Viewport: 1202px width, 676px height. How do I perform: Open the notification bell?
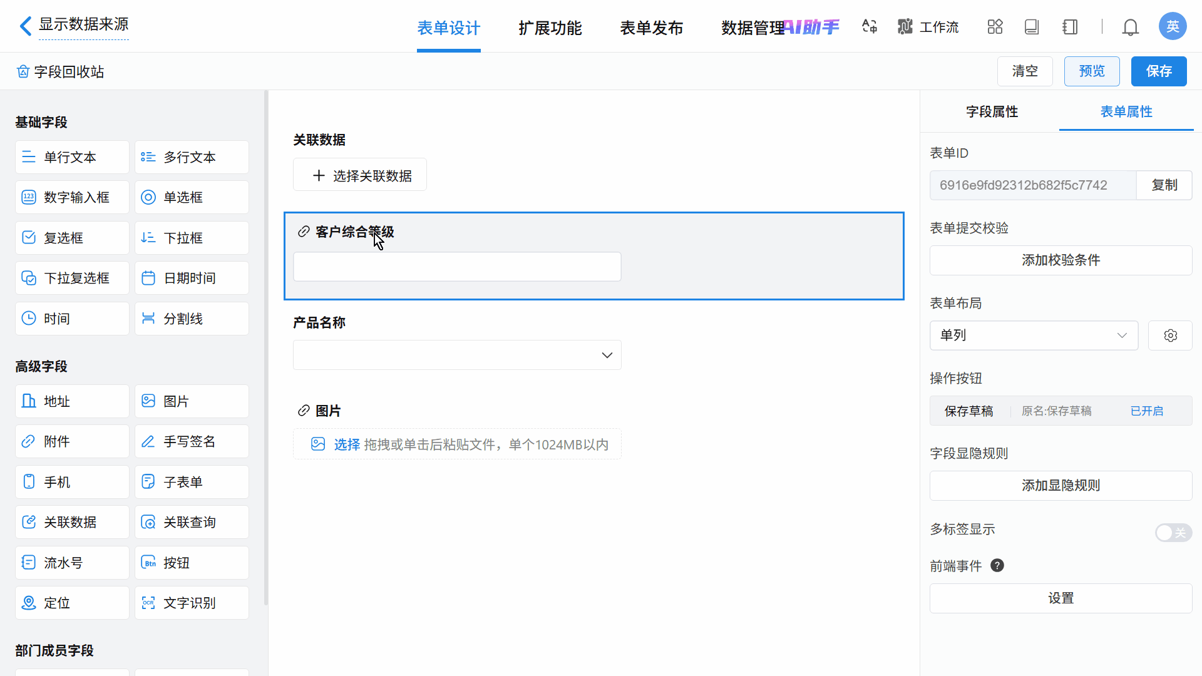coord(1130,27)
